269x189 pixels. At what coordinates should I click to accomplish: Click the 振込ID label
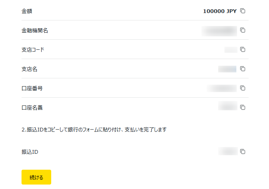(x=30, y=152)
